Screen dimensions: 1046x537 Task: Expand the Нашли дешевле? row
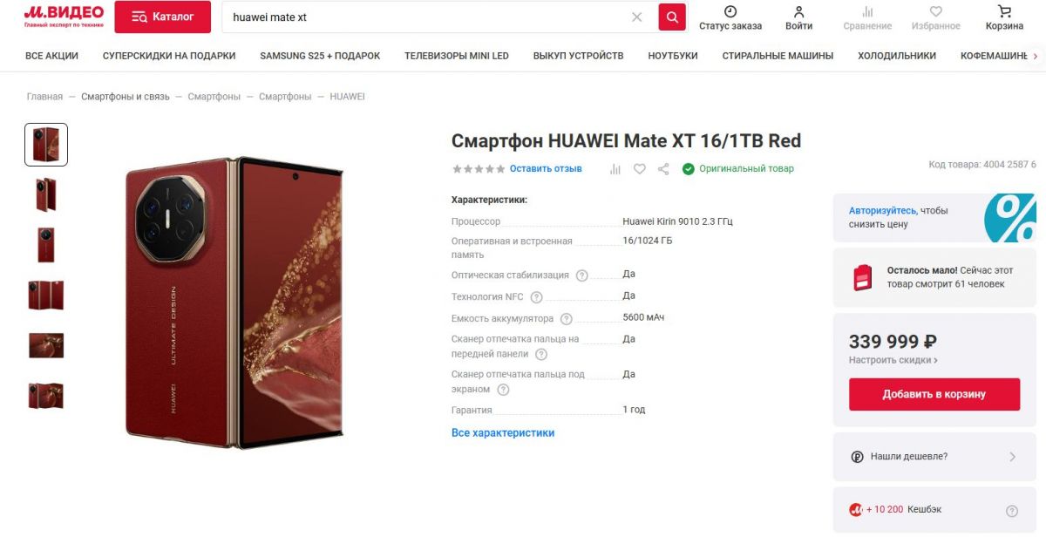(934, 457)
